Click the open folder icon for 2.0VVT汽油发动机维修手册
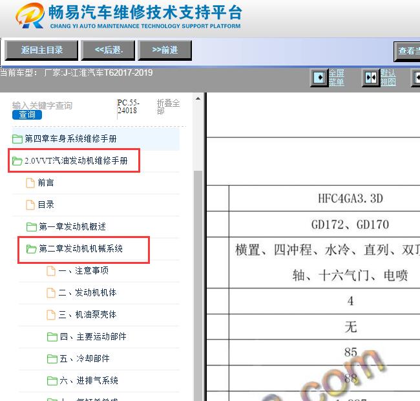This screenshot has width=420, height=401. click(17, 161)
